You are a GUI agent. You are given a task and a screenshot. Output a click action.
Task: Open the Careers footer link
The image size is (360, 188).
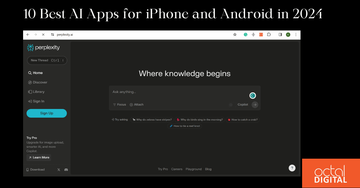[177, 169]
